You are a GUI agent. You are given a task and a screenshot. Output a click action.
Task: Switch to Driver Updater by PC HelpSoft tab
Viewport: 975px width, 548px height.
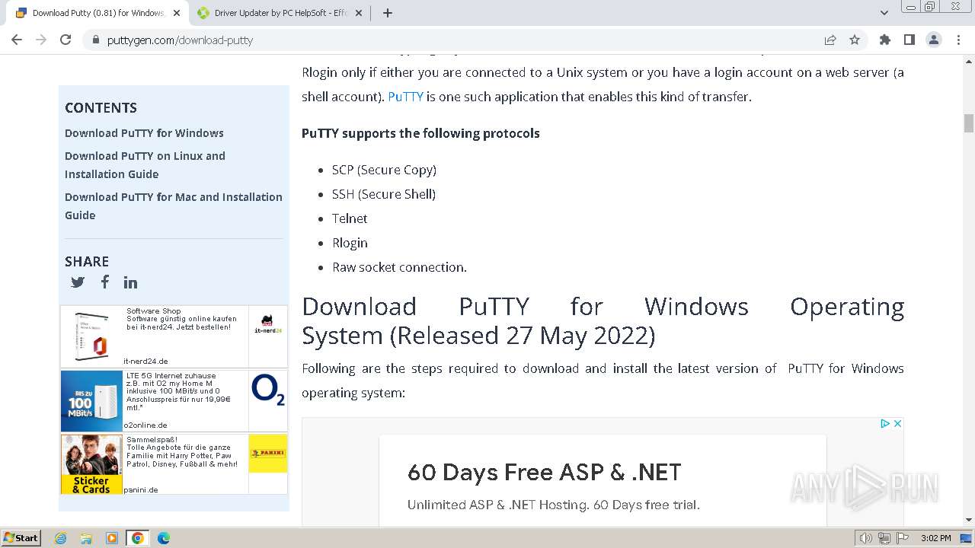(x=280, y=13)
